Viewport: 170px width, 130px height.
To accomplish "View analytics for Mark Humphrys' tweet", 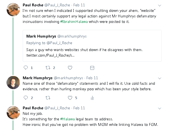I will [x=92, y=98].
